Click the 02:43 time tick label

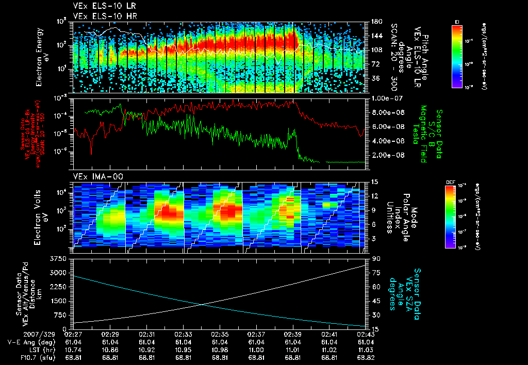pos(366,335)
